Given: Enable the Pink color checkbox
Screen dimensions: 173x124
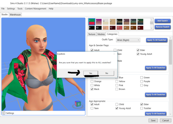Looking at the screenshot, I should (117, 85).
